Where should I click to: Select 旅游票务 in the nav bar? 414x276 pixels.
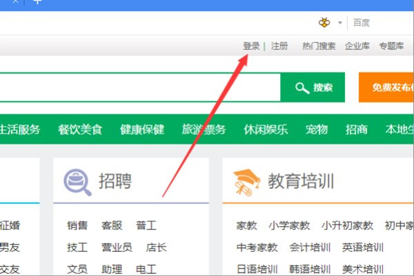(x=204, y=129)
